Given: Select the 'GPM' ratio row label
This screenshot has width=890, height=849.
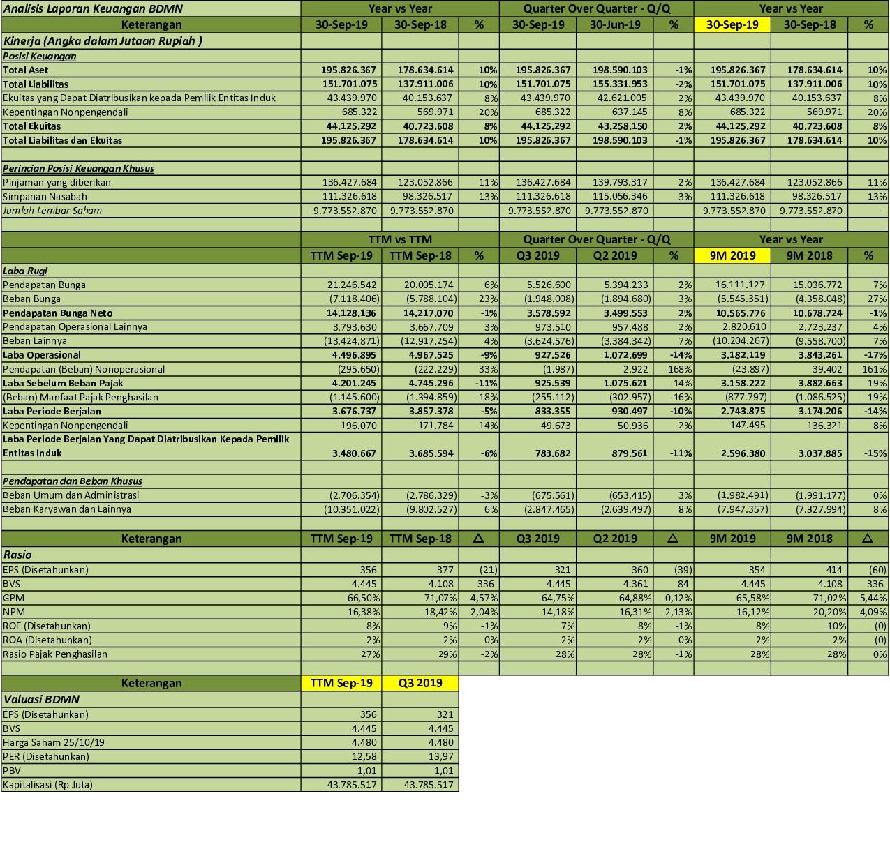Looking at the screenshot, I should point(13,598).
